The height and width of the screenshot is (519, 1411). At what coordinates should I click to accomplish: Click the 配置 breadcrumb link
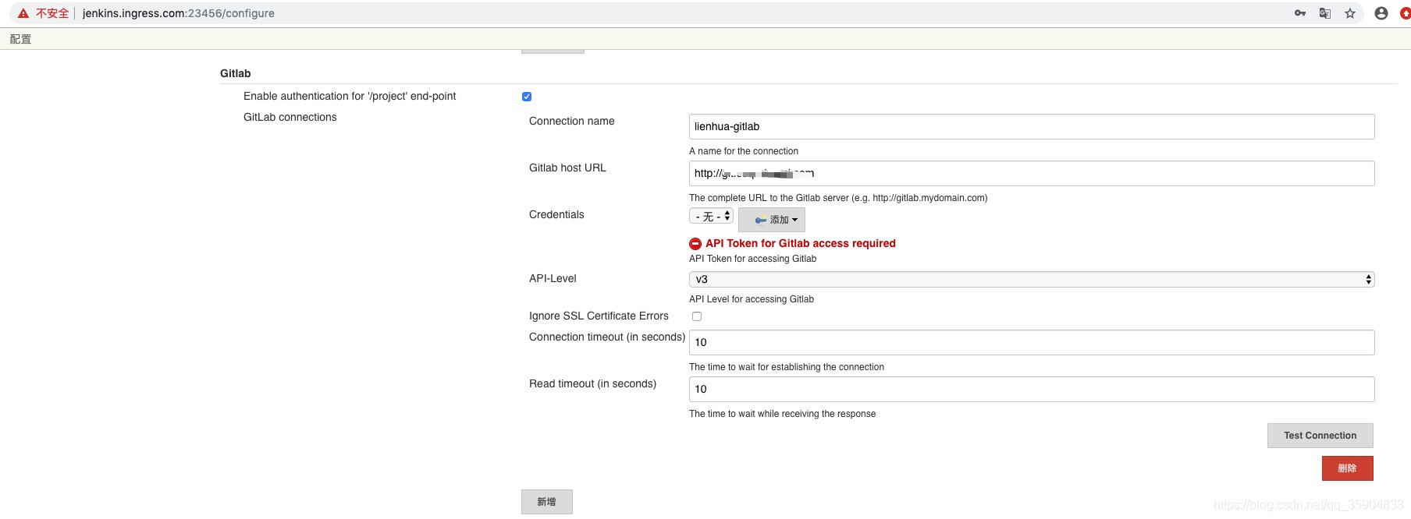point(20,39)
